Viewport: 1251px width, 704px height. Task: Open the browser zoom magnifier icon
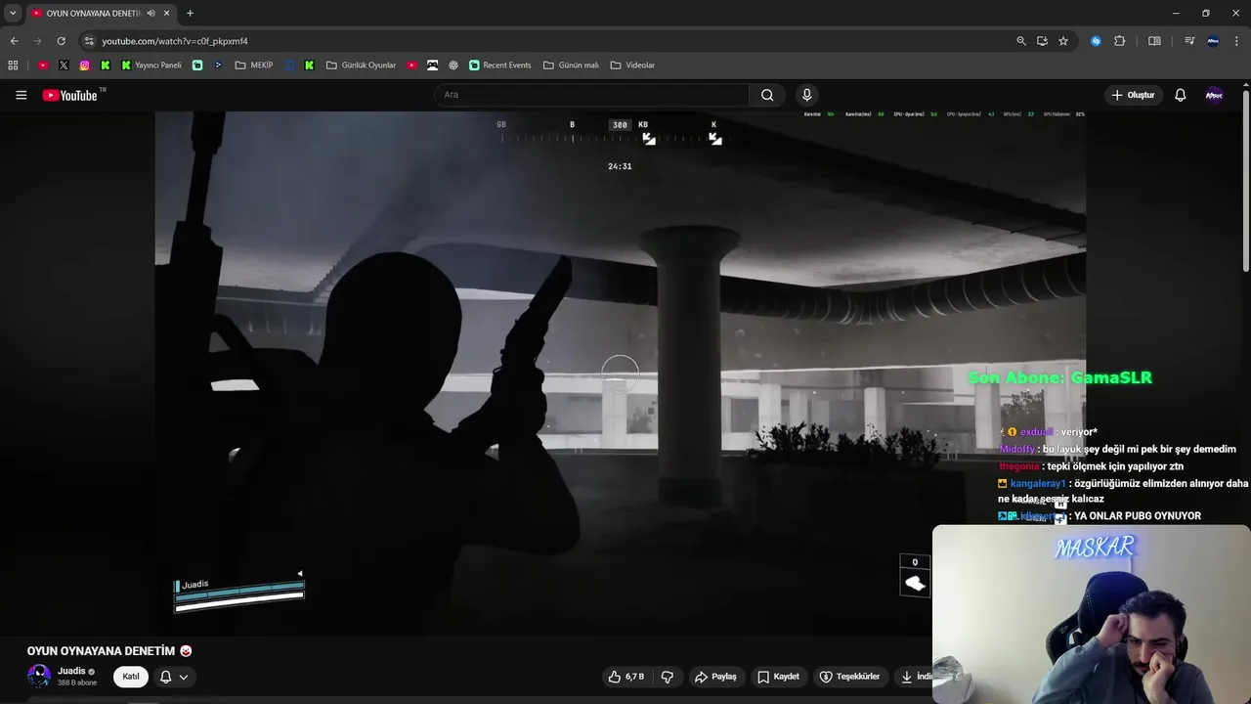(1021, 41)
